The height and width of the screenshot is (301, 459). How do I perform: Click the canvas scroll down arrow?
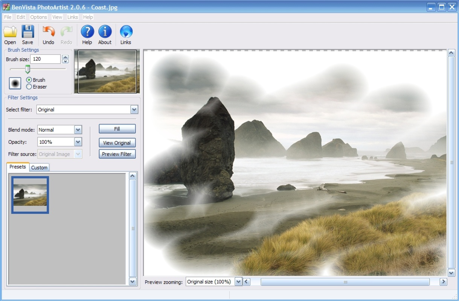(451, 273)
